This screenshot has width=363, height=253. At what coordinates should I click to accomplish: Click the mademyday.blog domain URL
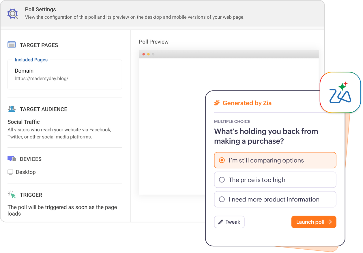tap(42, 78)
